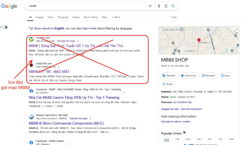Image resolution: width=248 pixels, height=145 pixels.
Task: Click the Google logo
Action: [9, 6]
